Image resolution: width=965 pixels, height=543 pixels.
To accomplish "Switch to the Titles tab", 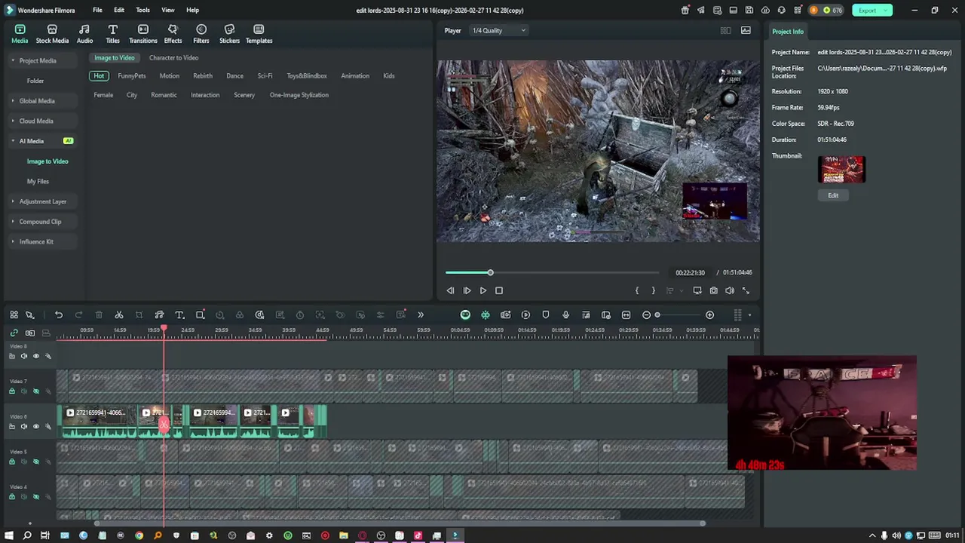I will (112, 34).
